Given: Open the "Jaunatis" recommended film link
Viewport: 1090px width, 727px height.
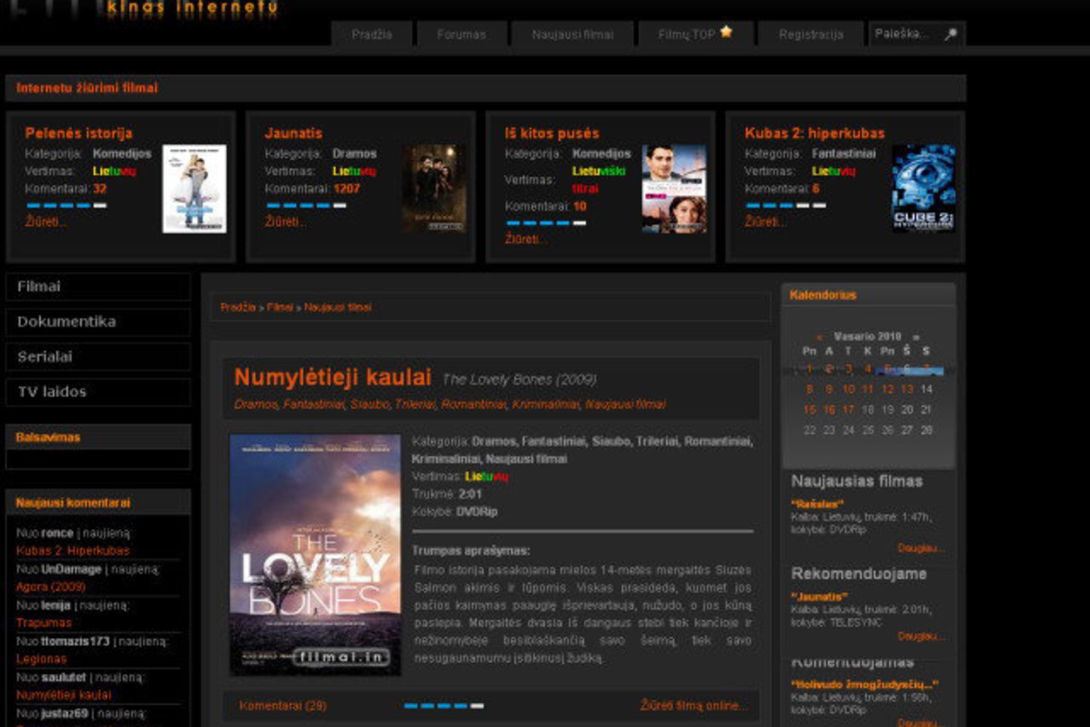Looking at the screenshot, I should [819, 597].
